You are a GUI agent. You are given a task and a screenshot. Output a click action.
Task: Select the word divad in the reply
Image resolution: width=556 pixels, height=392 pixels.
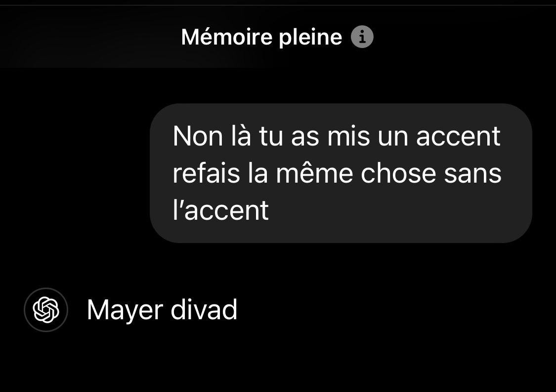pos(204,310)
